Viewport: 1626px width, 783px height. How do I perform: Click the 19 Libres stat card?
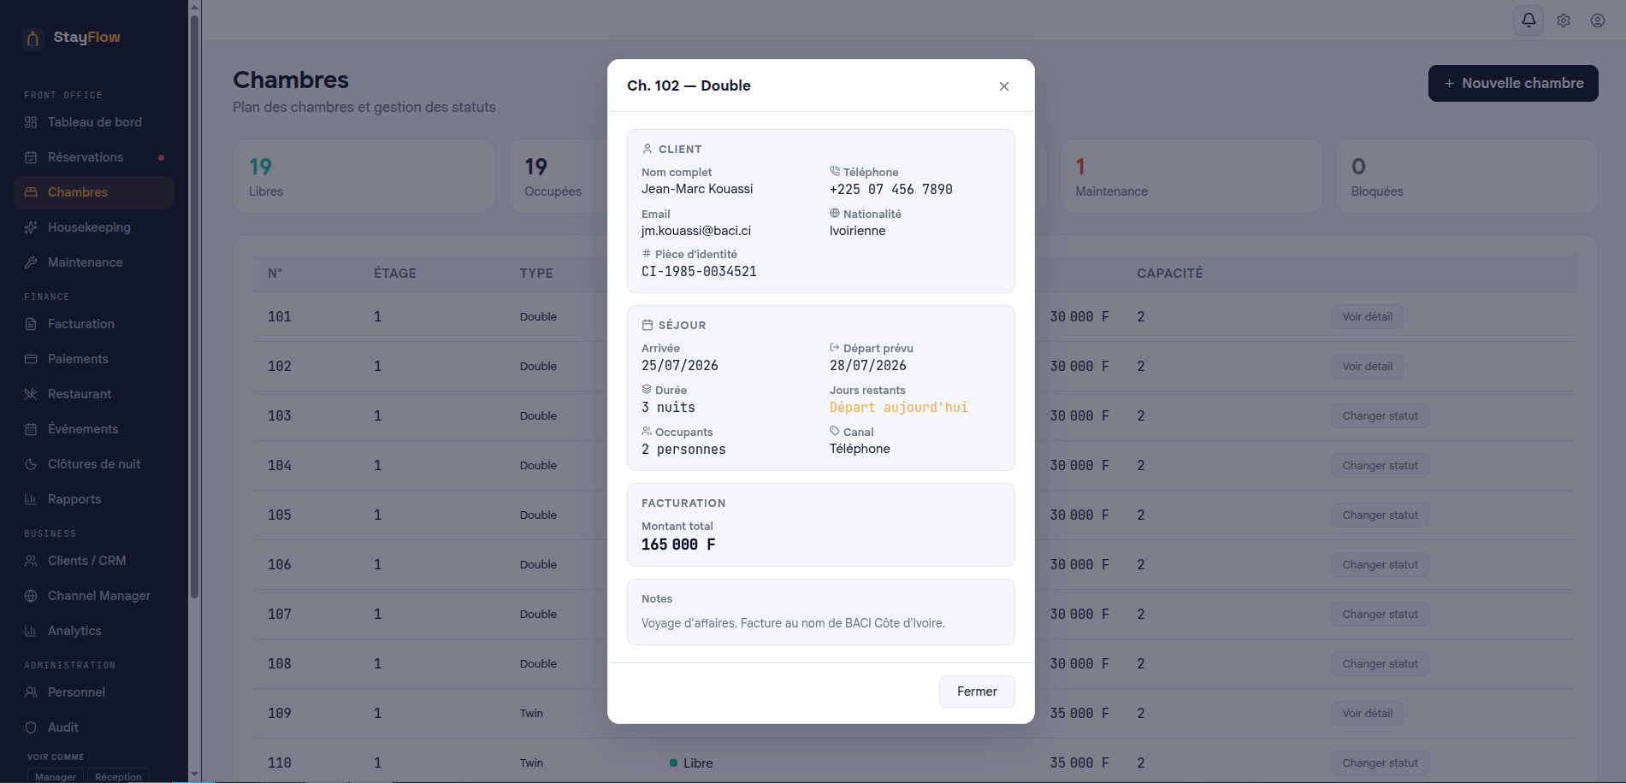coord(364,176)
